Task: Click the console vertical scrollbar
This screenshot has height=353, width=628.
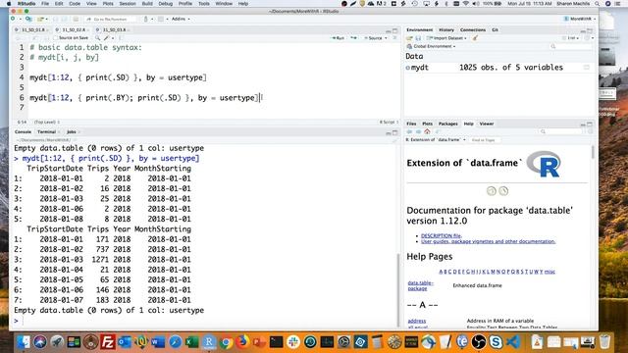Action: [x=397, y=290]
